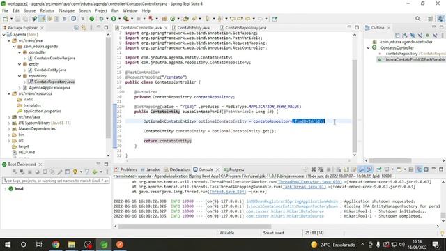Viewport: 446px width, 251px height.
Task: Click Open Perspective icon near top right
Action: [431, 19]
